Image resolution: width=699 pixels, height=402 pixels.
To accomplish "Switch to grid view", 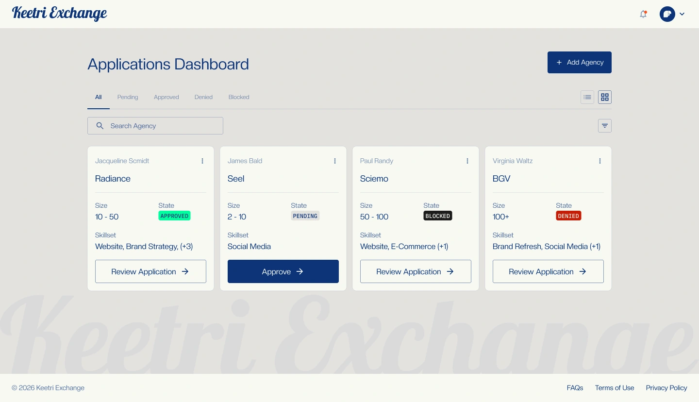I will 605,97.
